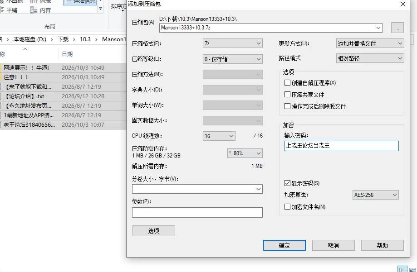The height and width of the screenshot is (272, 417).
Task: Click 10.3 in the Explorer breadcrumb
Action: pyautogui.click(x=85, y=39)
